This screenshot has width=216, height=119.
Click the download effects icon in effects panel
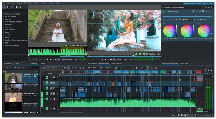click(x=25, y=7)
